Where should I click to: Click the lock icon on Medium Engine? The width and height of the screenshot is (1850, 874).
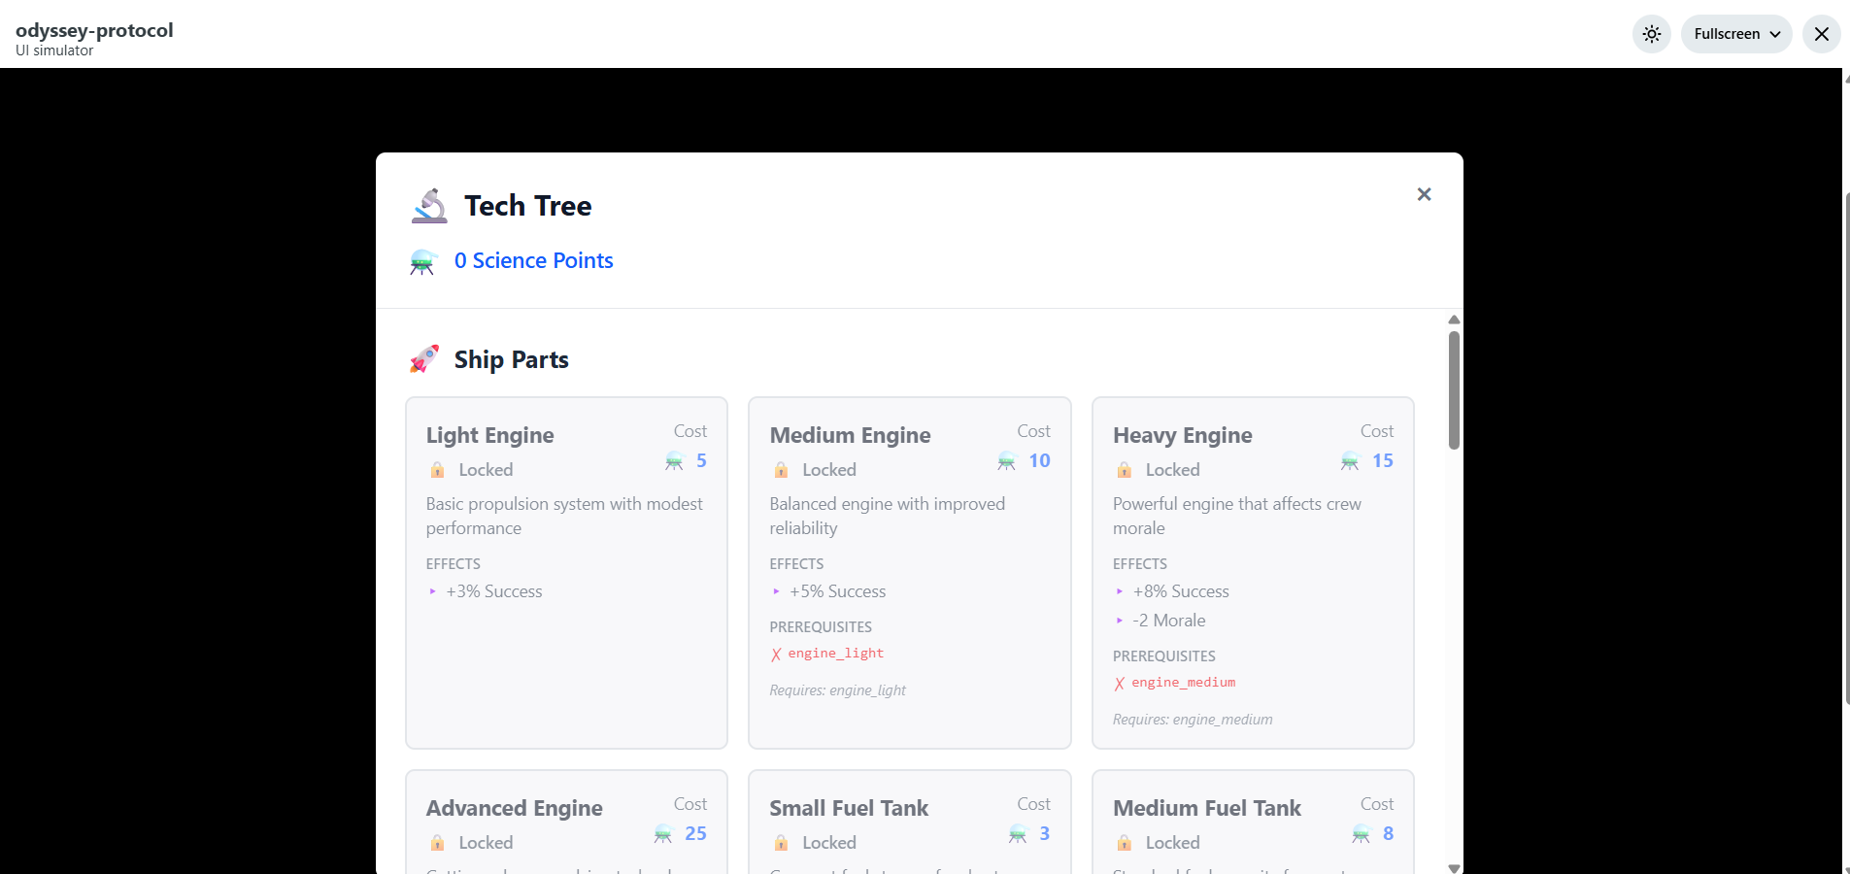coord(781,470)
